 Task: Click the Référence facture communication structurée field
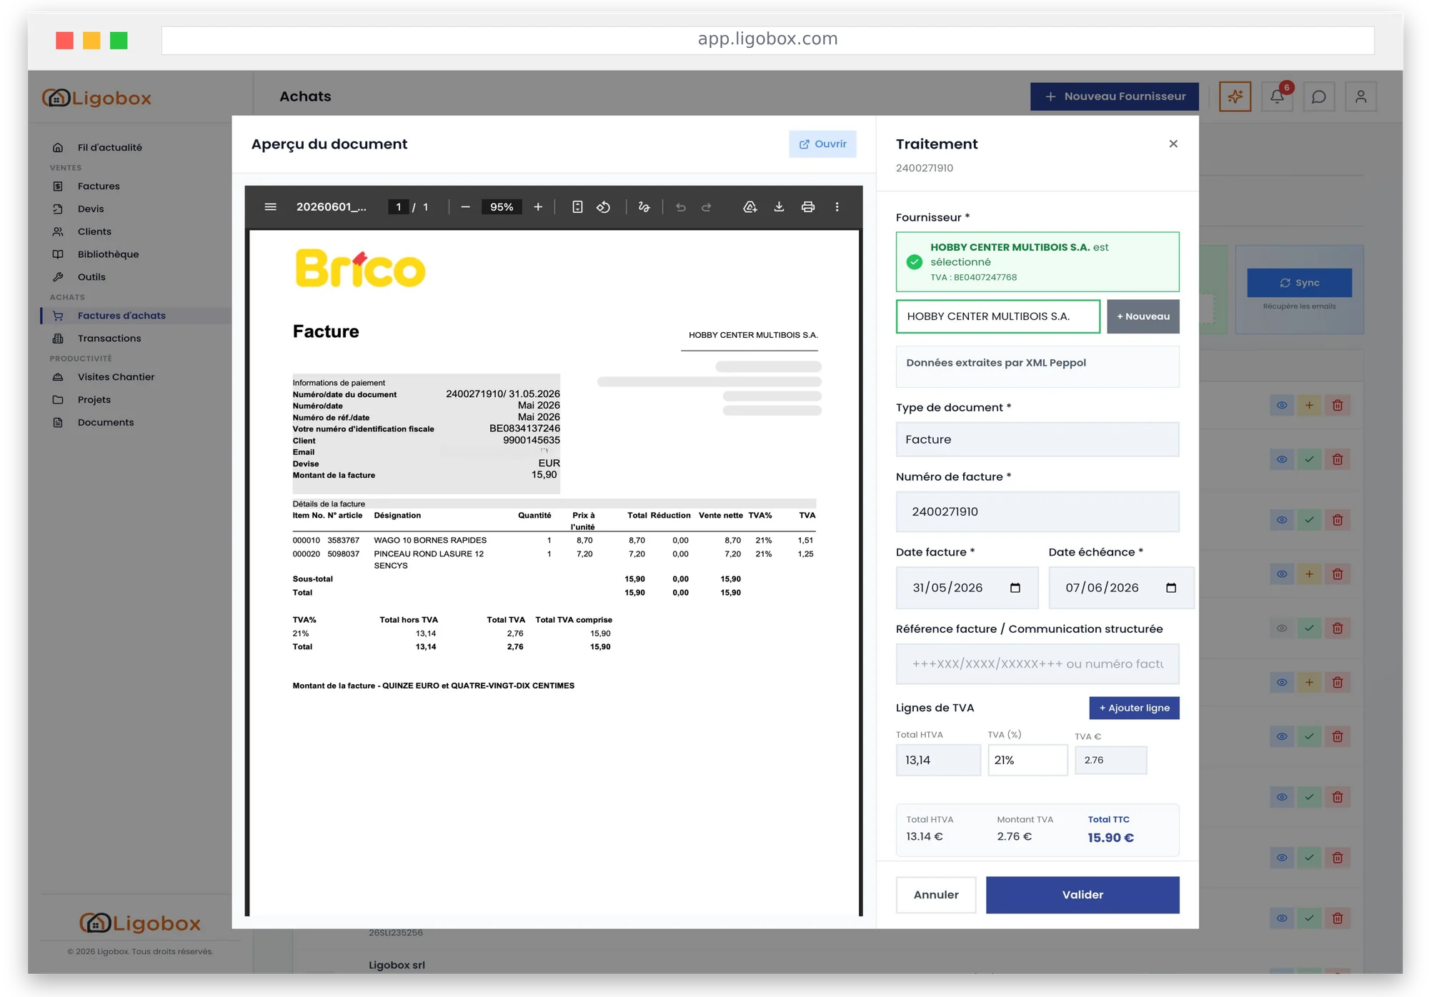[x=1037, y=664]
